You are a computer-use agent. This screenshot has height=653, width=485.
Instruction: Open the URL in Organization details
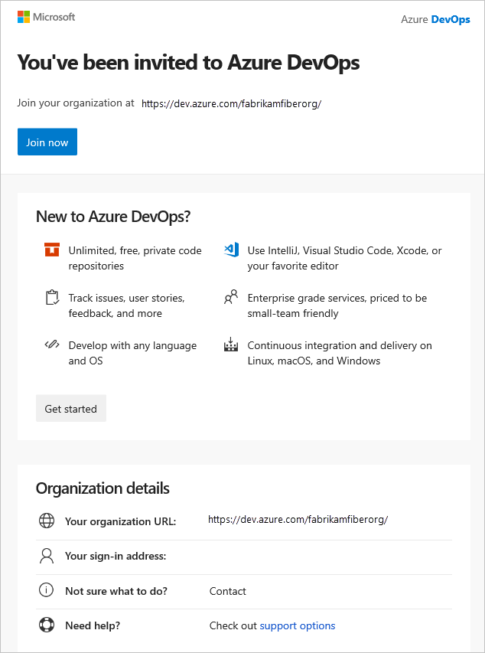pyautogui.click(x=298, y=519)
